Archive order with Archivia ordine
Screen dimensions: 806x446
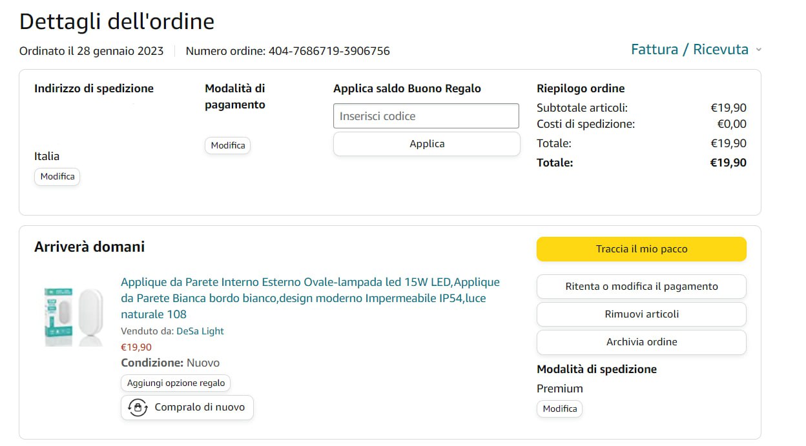click(641, 342)
